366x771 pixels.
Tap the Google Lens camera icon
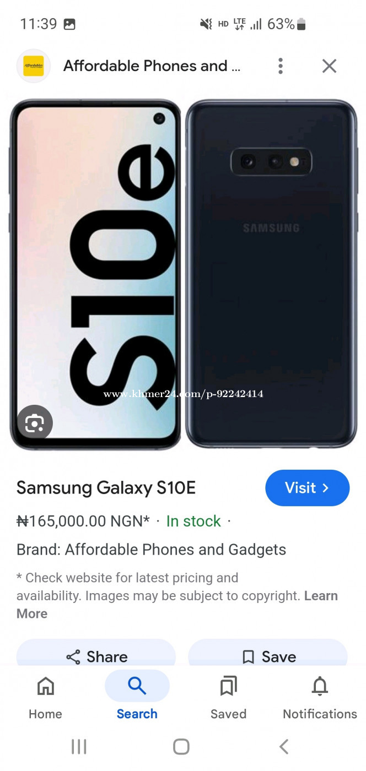tap(35, 423)
